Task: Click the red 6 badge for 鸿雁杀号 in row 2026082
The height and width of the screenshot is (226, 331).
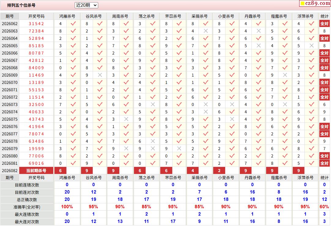Action: (x=60, y=171)
